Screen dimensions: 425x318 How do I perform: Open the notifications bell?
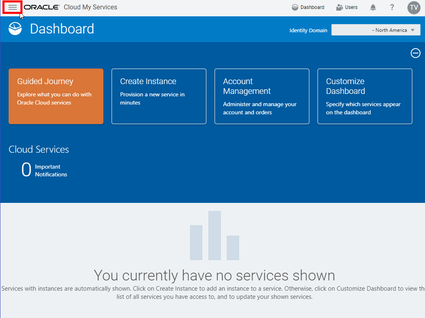pos(373,7)
